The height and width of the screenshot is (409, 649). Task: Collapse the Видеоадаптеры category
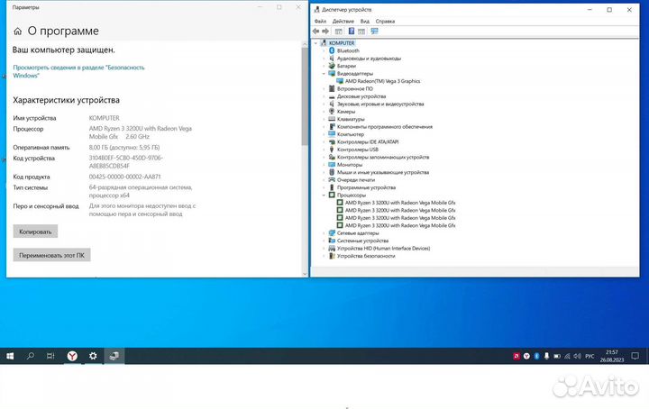coord(324,74)
